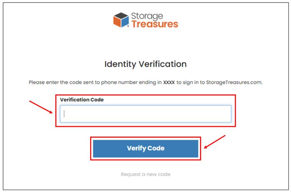Screen dimensions: 291x192
Task: Click the masked XXXX phone digits
Action: 169,82
